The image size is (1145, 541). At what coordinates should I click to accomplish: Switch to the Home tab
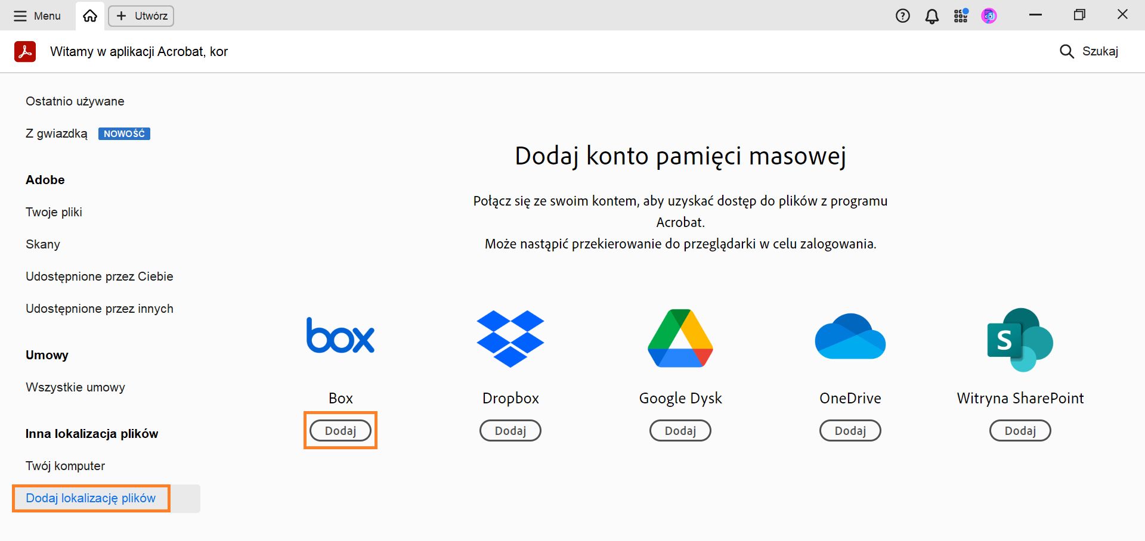click(89, 15)
